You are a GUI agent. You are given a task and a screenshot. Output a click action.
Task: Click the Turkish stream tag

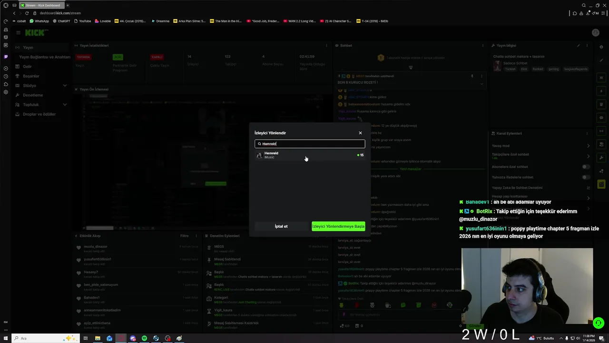pyautogui.click(x=510, y=69)
